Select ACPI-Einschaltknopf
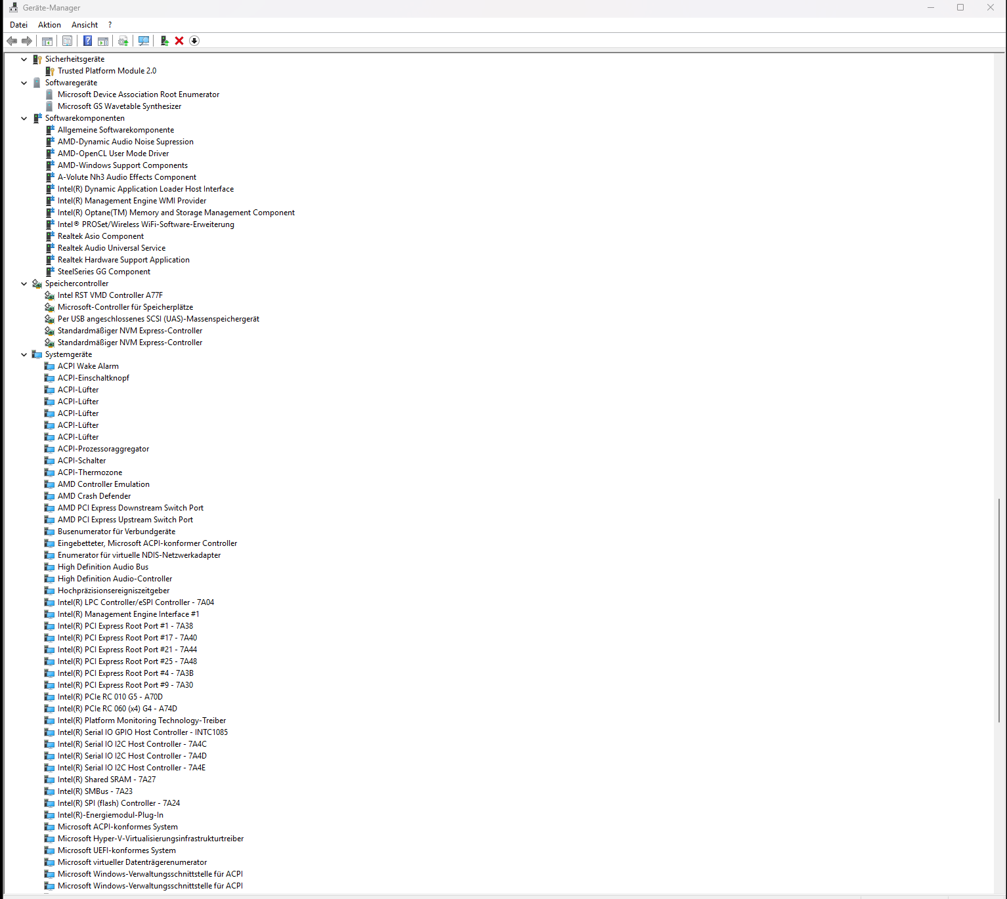The width and height of the screenshot is (1007, 899). [x=93, y=378]
